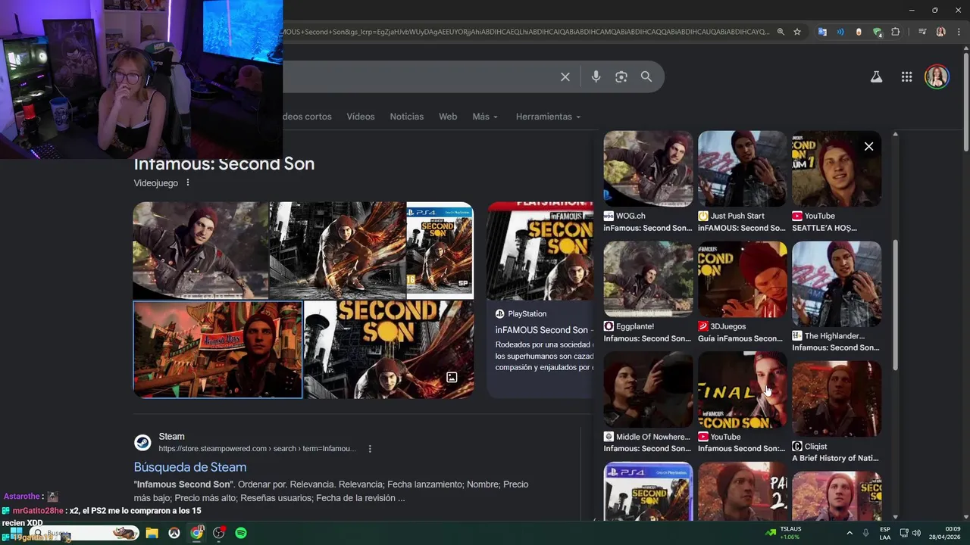Switch to the Vídeos tab
Image resolution: width=970 pixels, height=545 pixels.
(x=361, y=117)
